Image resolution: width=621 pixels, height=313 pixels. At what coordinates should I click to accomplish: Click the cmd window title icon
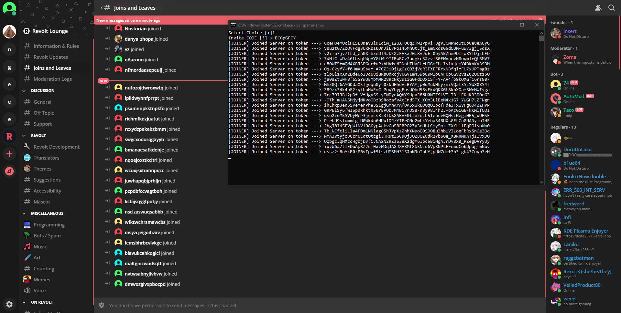point(233,25)
